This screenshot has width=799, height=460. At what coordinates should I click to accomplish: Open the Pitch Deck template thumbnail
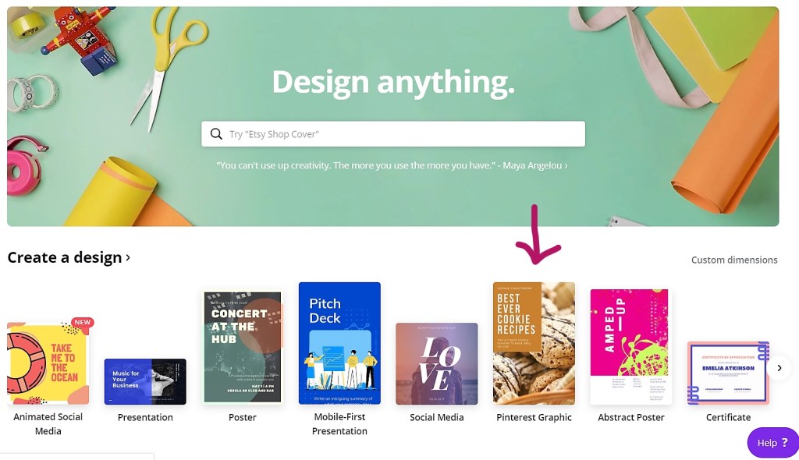pyautogui.click(x=339, y=343)
